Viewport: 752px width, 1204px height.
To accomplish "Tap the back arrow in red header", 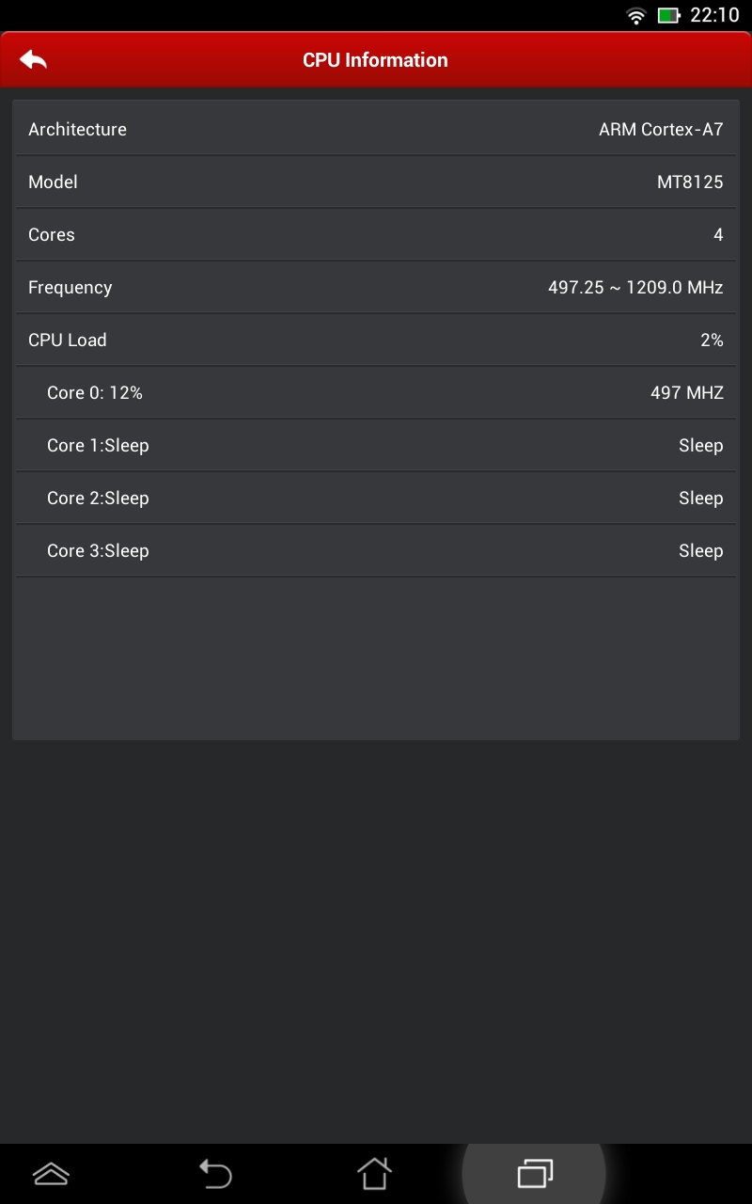I will click(x=33, y=59).
